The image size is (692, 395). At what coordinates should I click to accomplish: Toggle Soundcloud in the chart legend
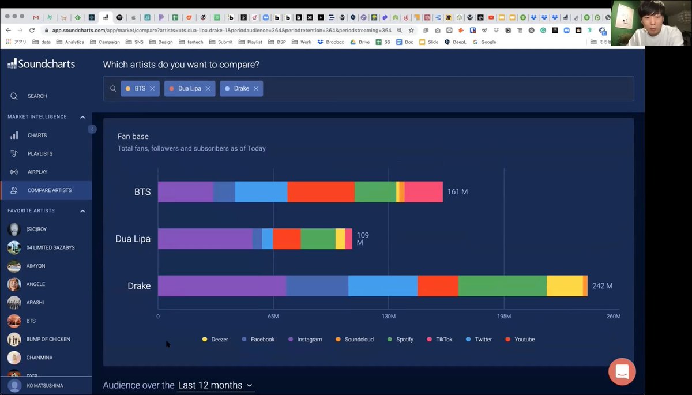(x=354, y=340)
